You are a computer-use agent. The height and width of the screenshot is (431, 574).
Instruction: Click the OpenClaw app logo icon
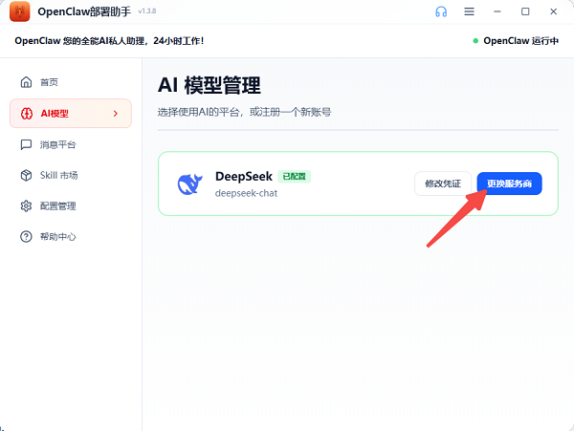click(20, 11)
